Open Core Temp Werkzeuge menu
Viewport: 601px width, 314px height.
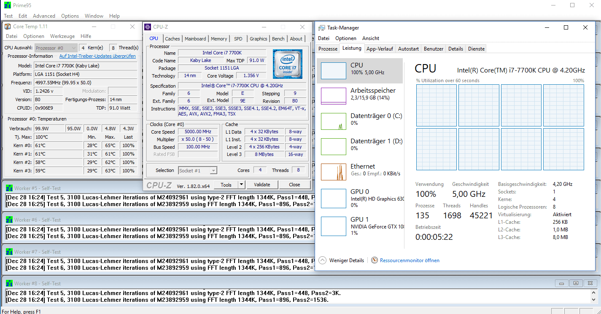(62, 36)
